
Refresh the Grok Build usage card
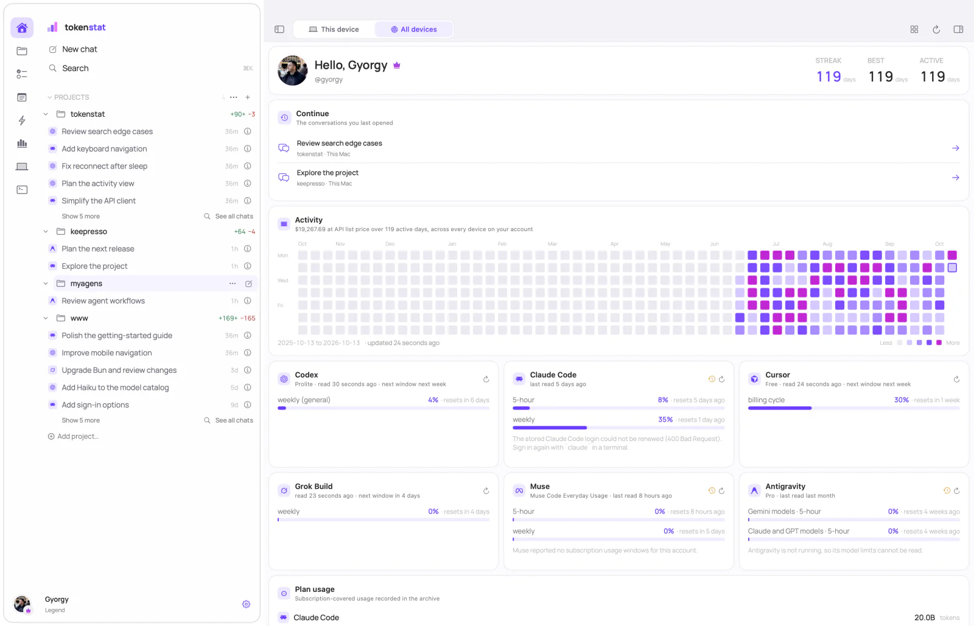(x=486, y=490)
